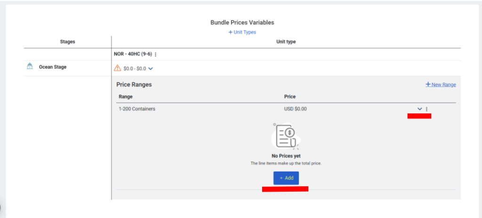Collapse the $0.0 - $0.0 price chevron

click(151, 69)
